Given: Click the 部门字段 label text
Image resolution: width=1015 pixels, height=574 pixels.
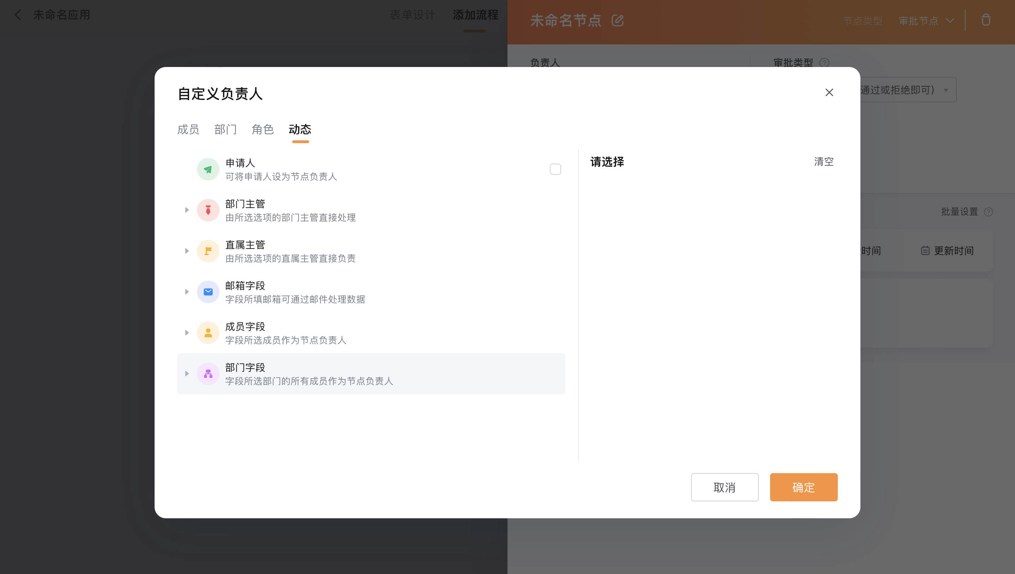Looking at the screenshot, I should [245, 367].
